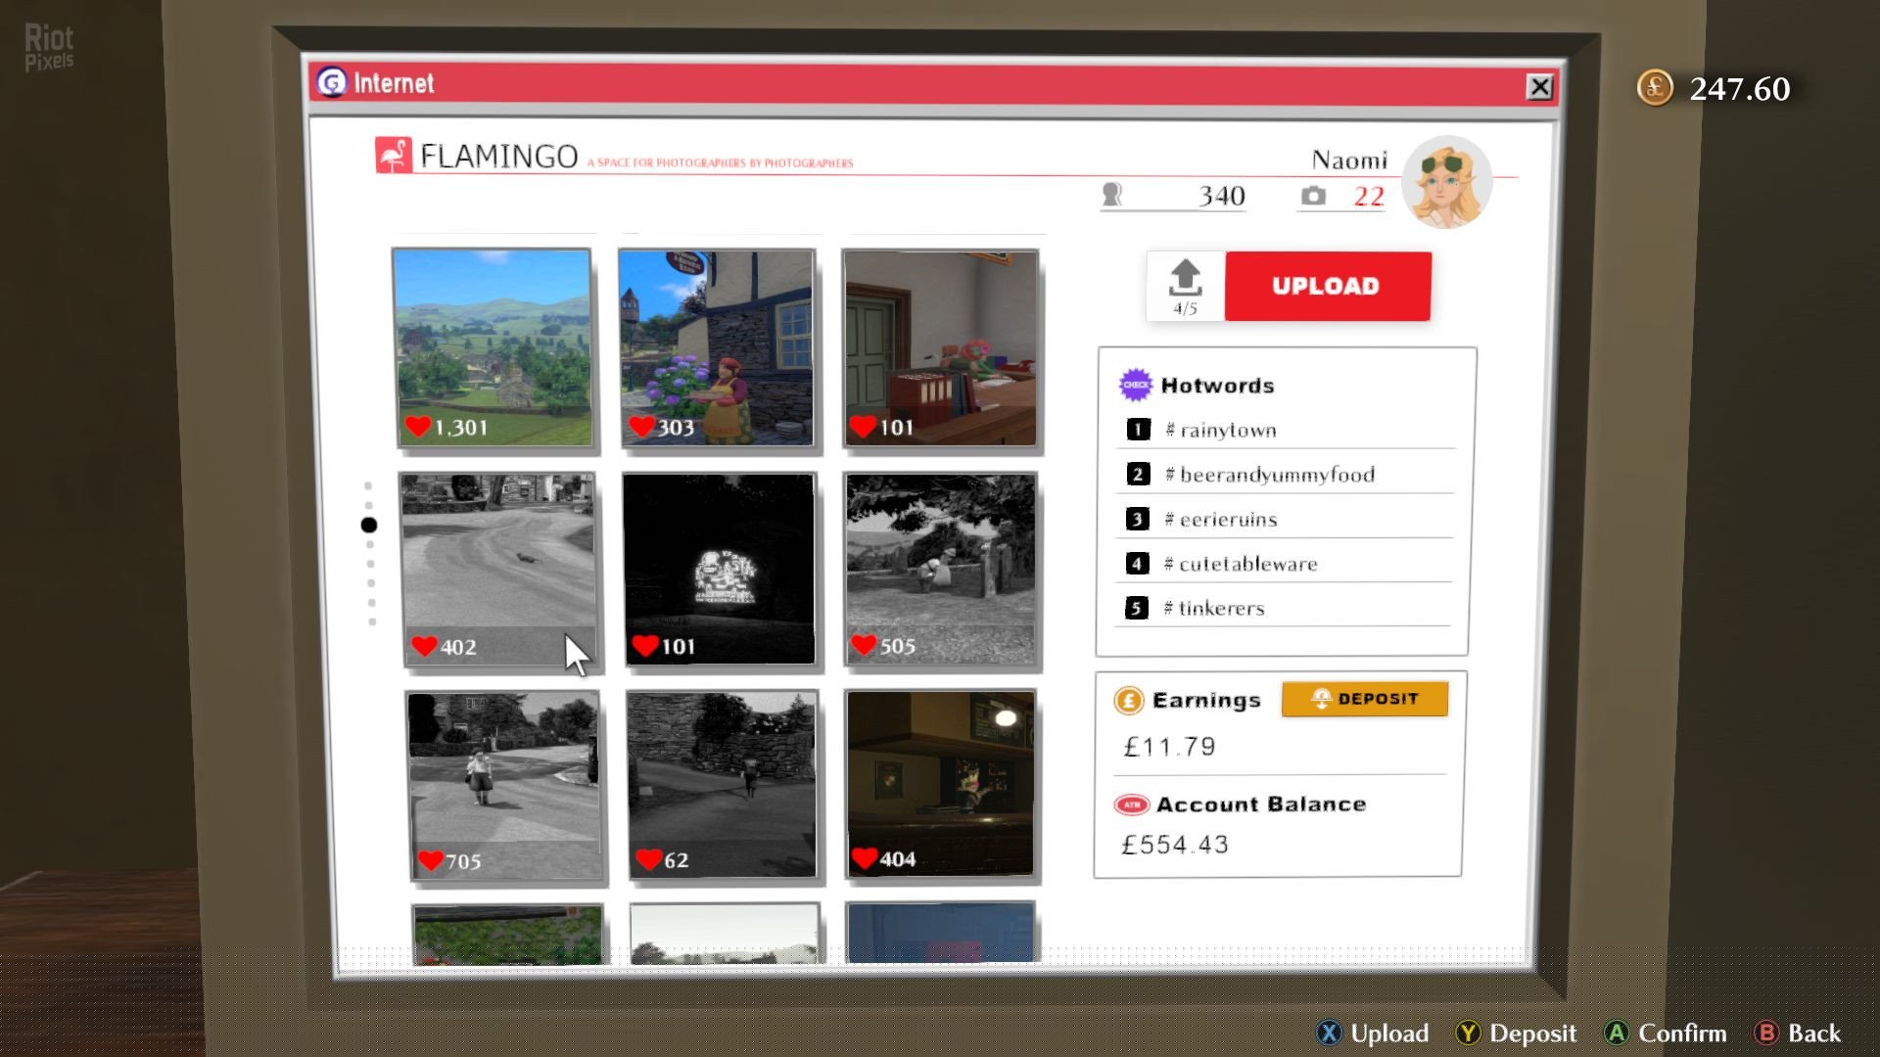The image size is (1880, 1057).
Task: Select the active black page indicator dot
Action: click(x=369, y=526)
